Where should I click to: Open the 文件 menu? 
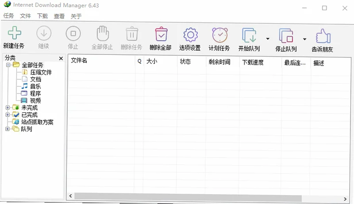(x=25, y=16)
